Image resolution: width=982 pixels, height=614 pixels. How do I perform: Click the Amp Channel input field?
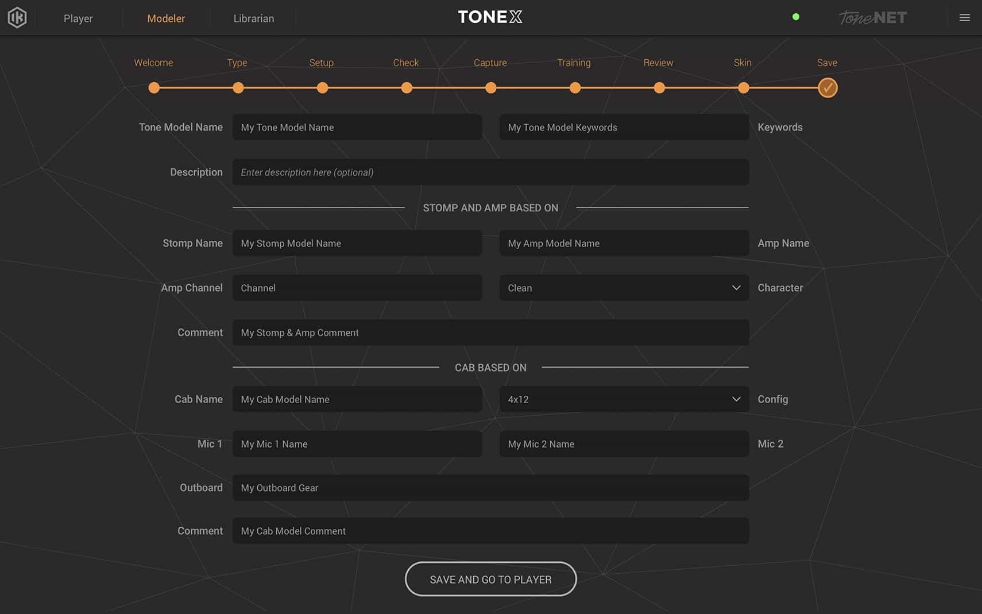(x=357, y=288)
